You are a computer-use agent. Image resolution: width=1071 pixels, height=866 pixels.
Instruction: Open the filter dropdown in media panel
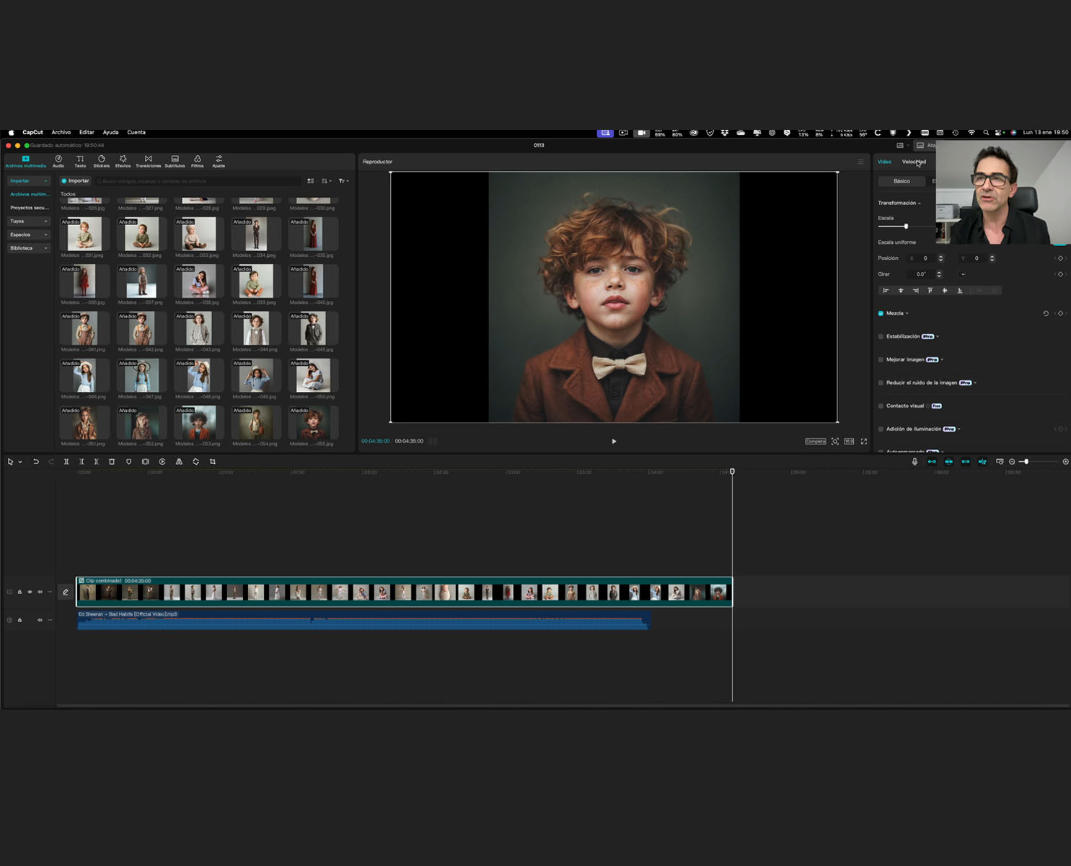[x=344, y=181]
